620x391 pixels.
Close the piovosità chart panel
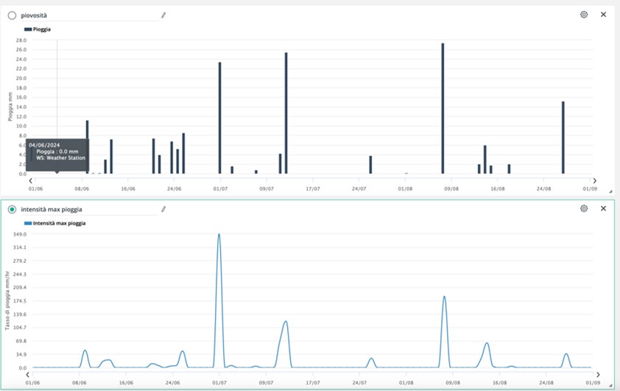(x=603, y=15)
